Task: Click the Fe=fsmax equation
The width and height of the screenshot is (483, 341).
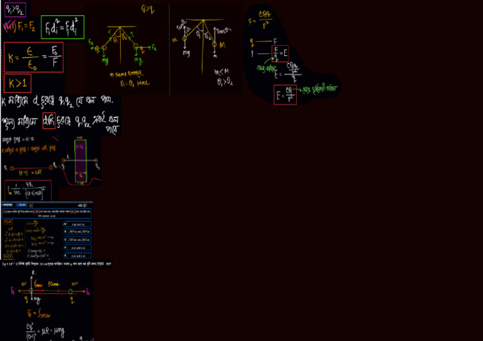Action: pos(39,314)
